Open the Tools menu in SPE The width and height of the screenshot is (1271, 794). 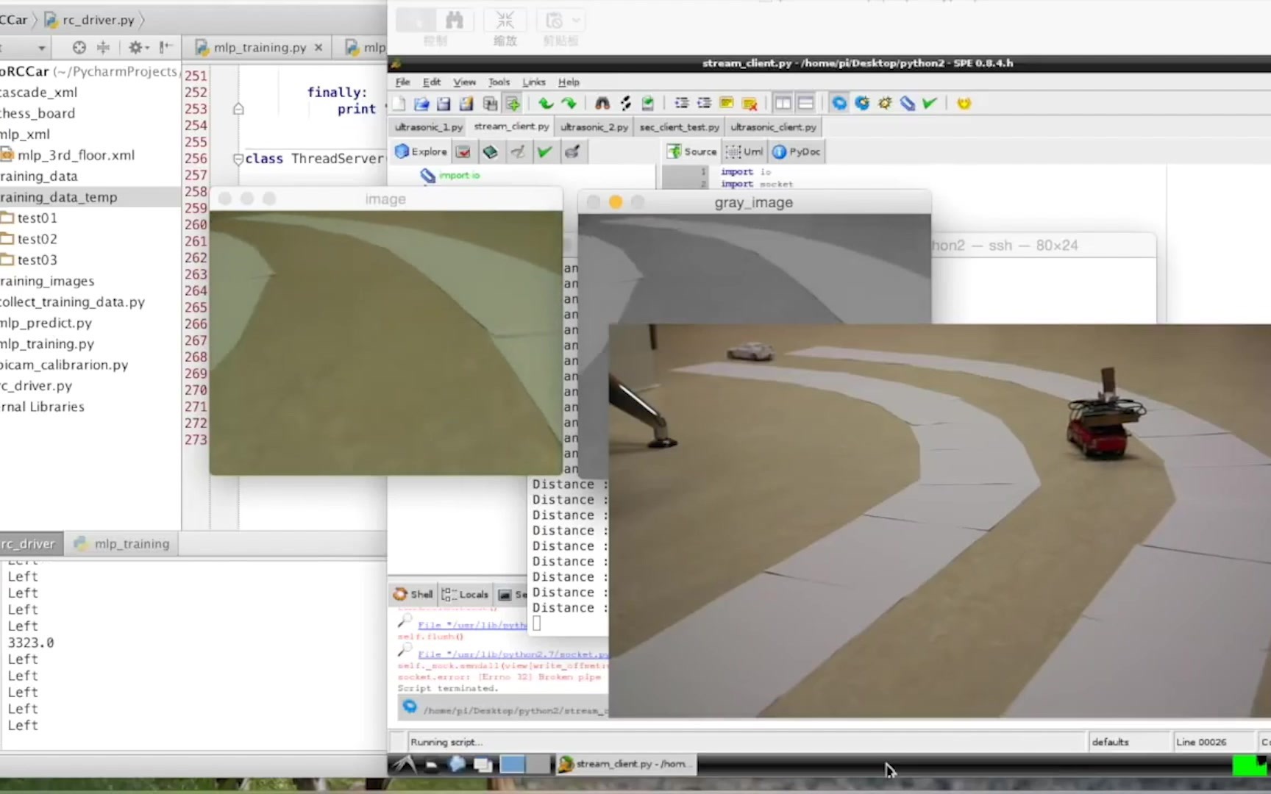tap(499, 82)
